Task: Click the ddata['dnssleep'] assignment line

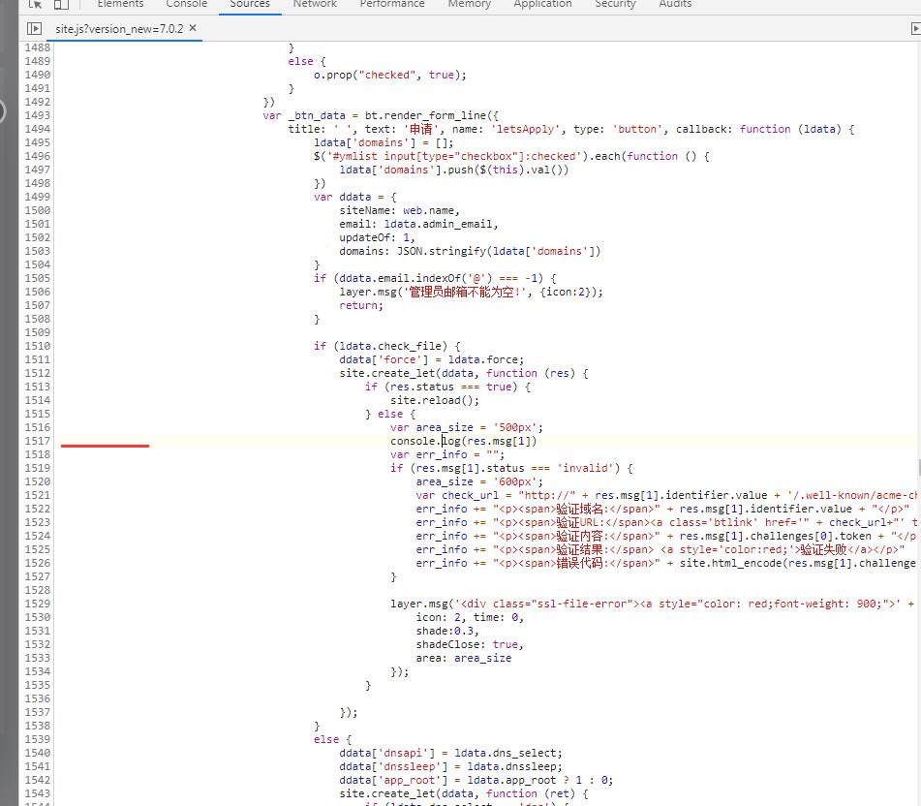Action: click(x=450, y=766)
